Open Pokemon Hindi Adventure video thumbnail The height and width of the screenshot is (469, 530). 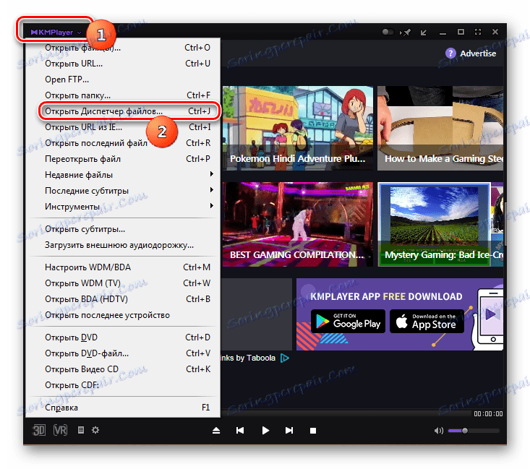(x=298, y=128)
